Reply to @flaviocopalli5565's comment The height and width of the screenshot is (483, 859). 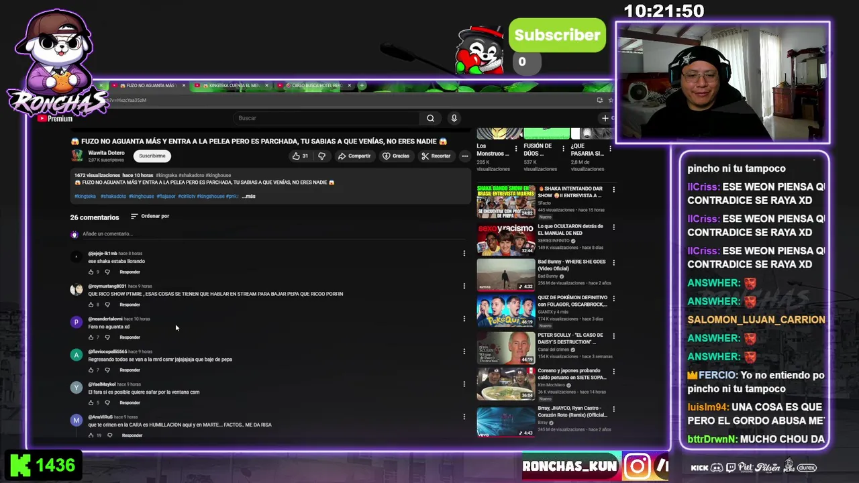(130, 370)
